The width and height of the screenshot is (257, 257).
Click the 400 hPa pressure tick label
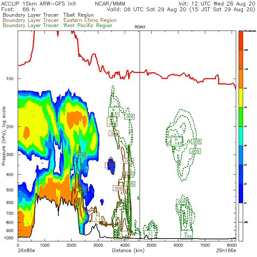10,175
